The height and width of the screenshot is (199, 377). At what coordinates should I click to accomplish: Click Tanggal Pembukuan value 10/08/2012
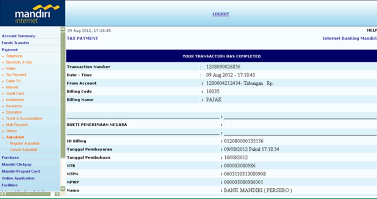pos(236,158)
